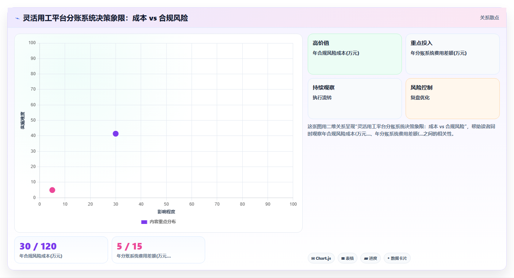Click the y-axis tick label 100
The image size is (514, 278).
click(32, 43)
